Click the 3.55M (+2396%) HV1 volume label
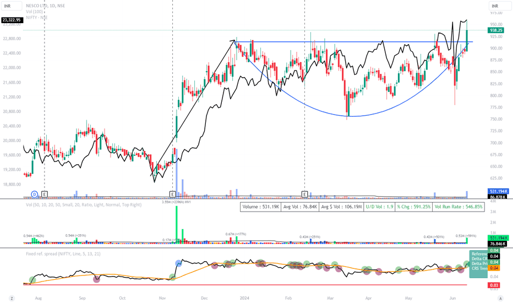 (x=176, y=202)
